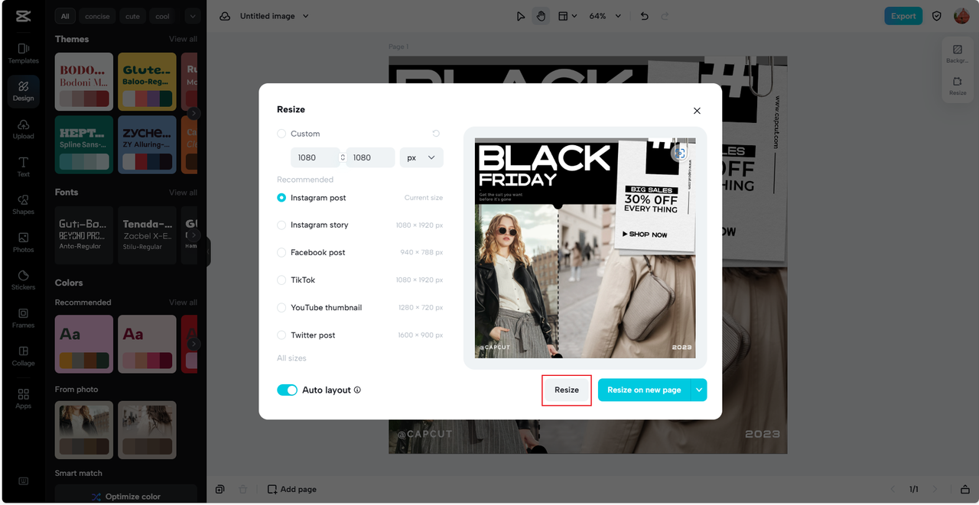Viewport: 979px width, 505px height.
Task: Open the Collage sidebar panel
Action: pos(23,355)
